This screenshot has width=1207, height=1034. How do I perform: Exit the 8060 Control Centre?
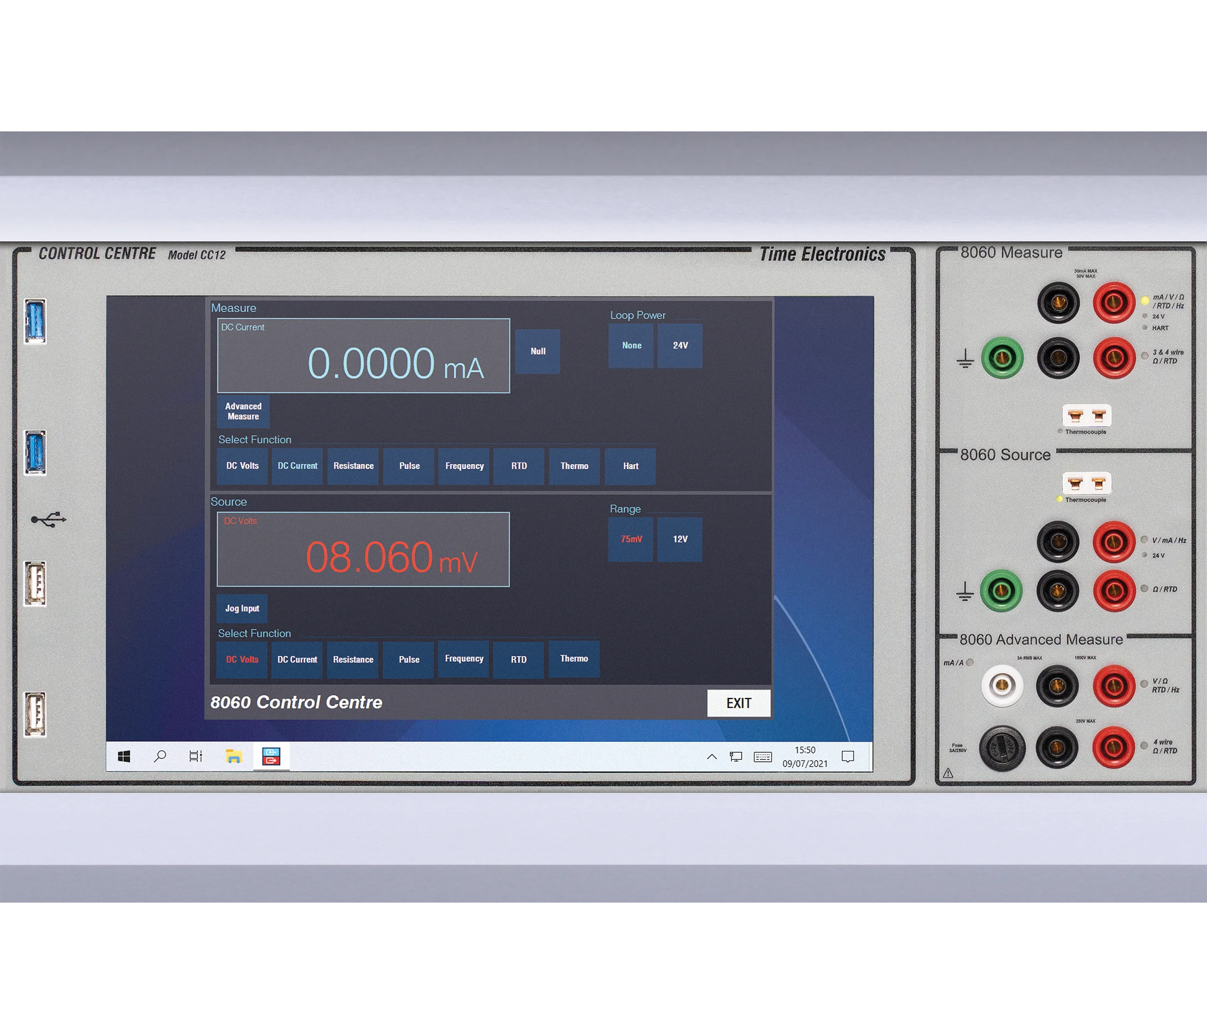(x=739, y=703)
